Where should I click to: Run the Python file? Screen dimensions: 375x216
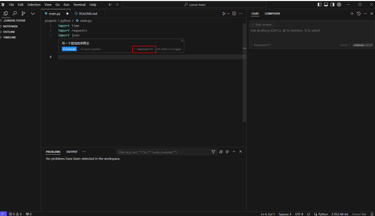coord(224,14)
